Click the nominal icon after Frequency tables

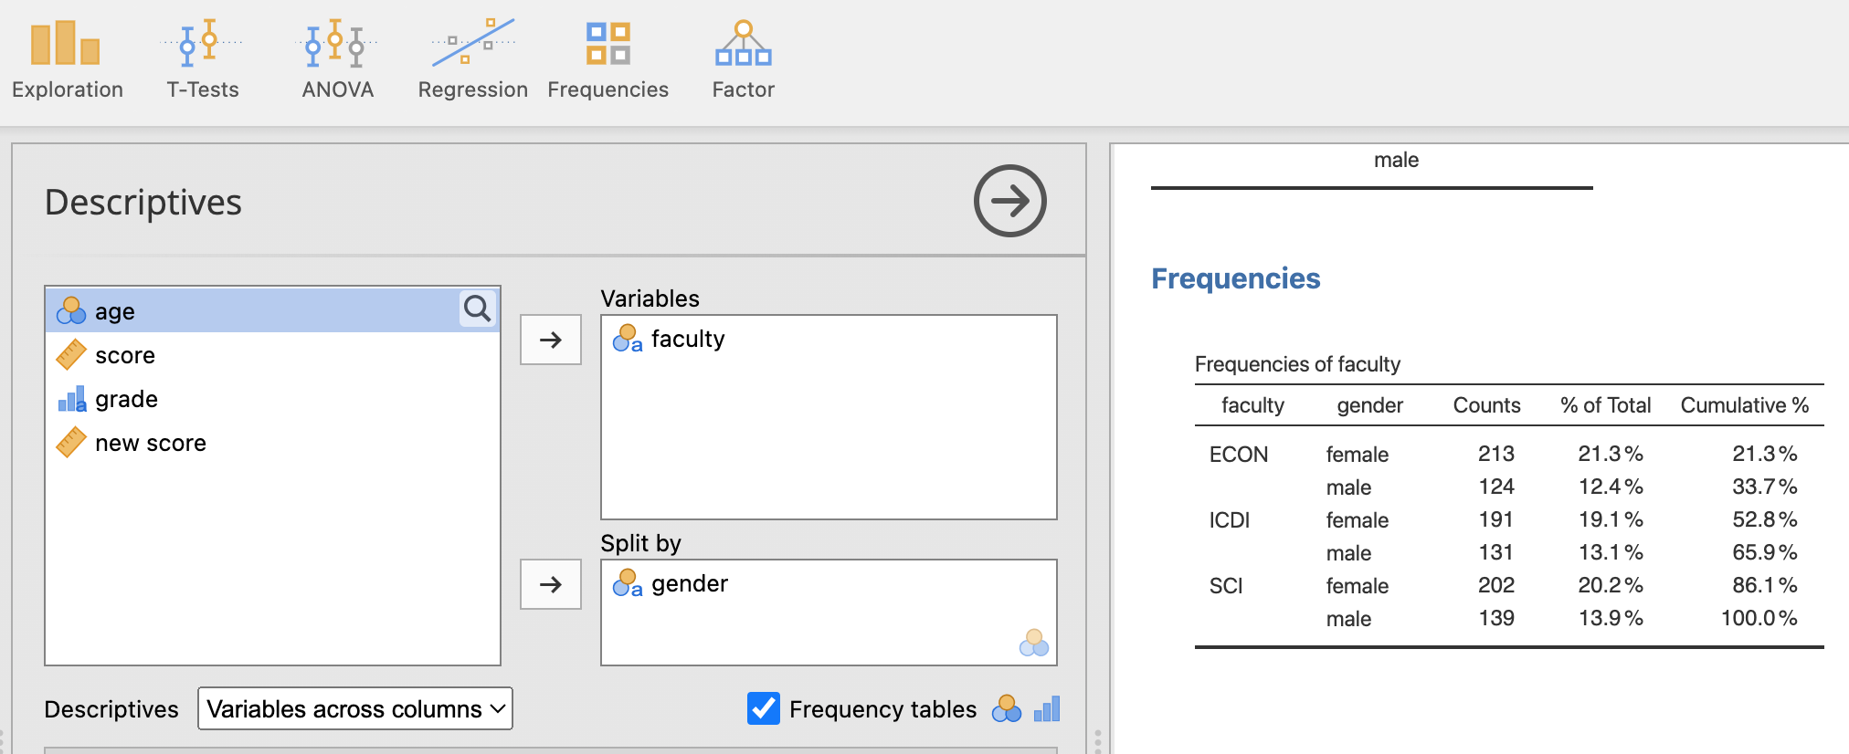click(1007, 708)
